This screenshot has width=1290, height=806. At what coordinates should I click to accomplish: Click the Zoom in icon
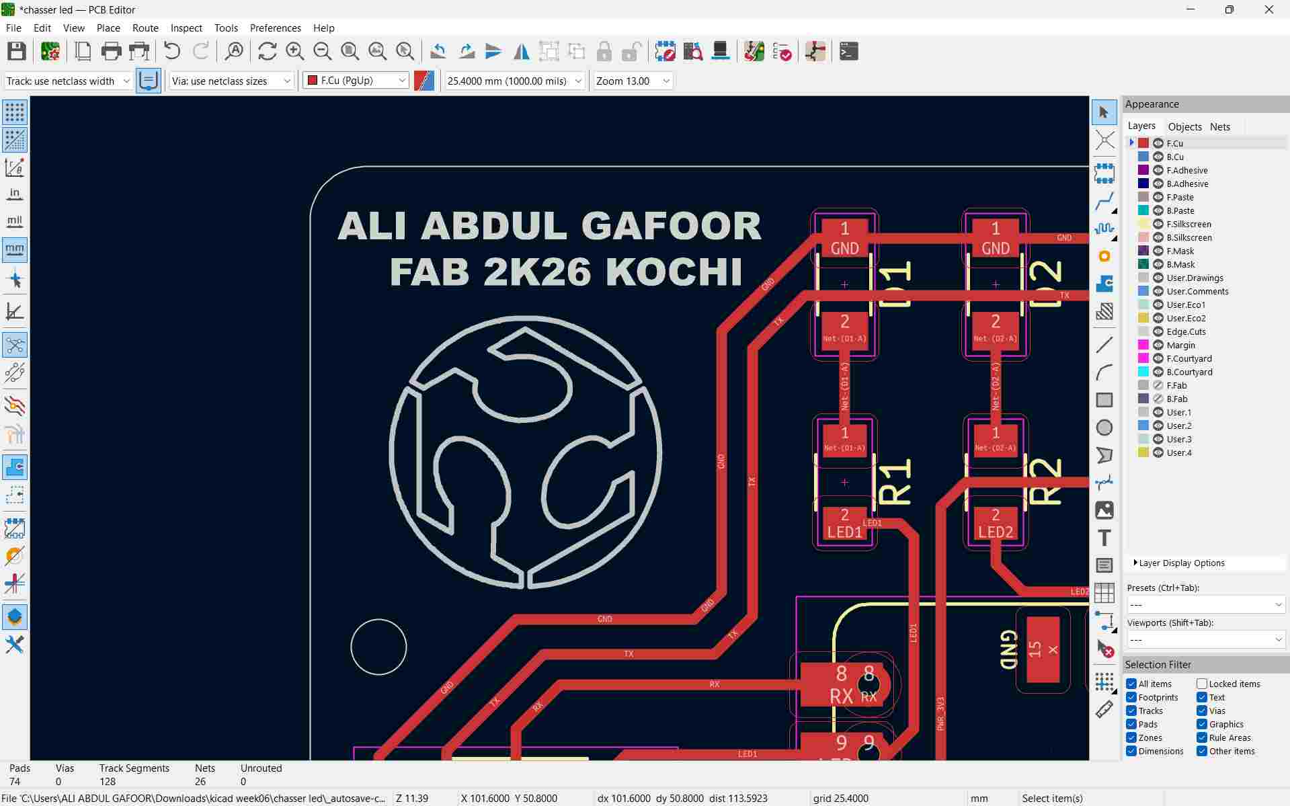coord(294,51)
